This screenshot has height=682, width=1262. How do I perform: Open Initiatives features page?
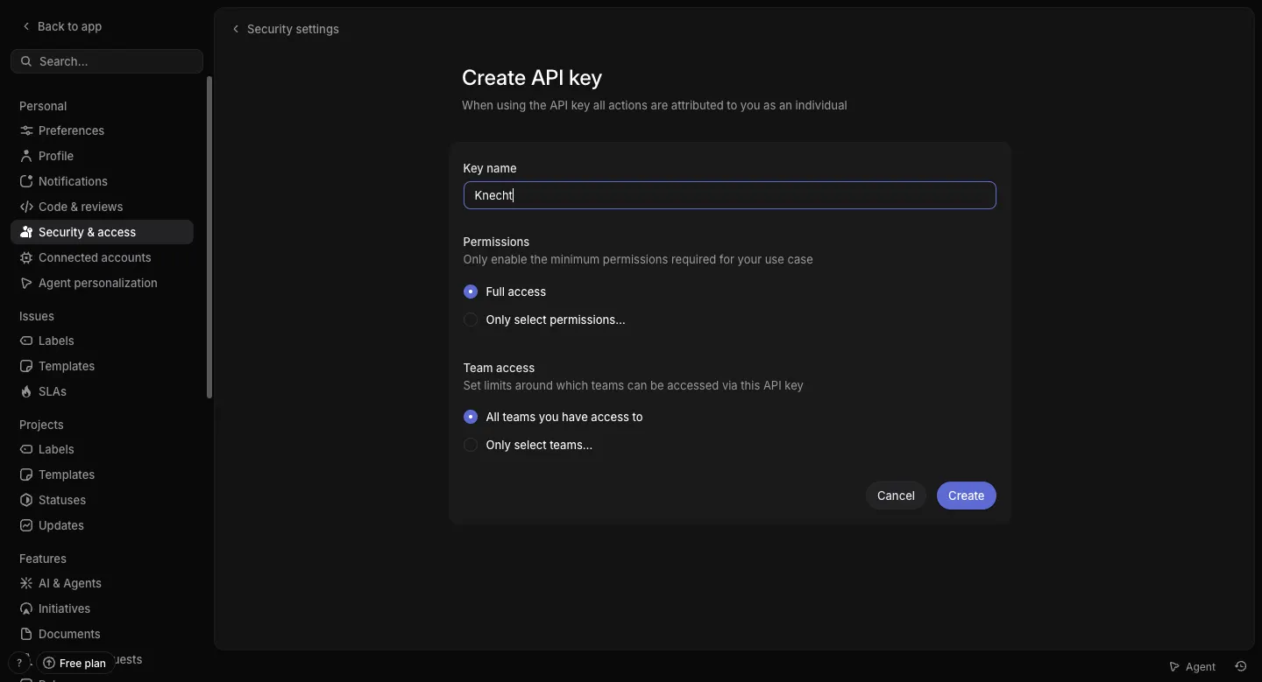pos(102,608)
